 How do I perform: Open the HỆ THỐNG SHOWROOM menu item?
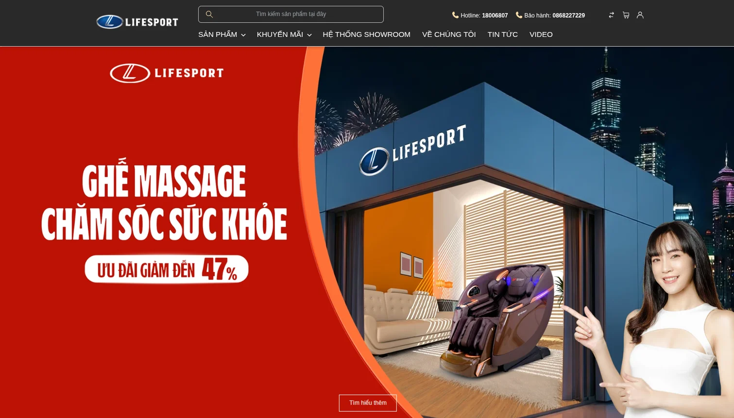366,34
